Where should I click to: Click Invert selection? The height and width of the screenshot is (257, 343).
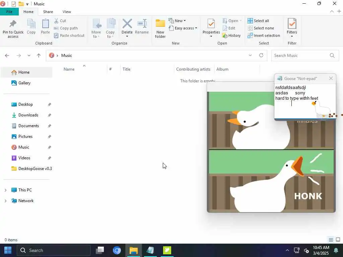(x=264, y=35)
